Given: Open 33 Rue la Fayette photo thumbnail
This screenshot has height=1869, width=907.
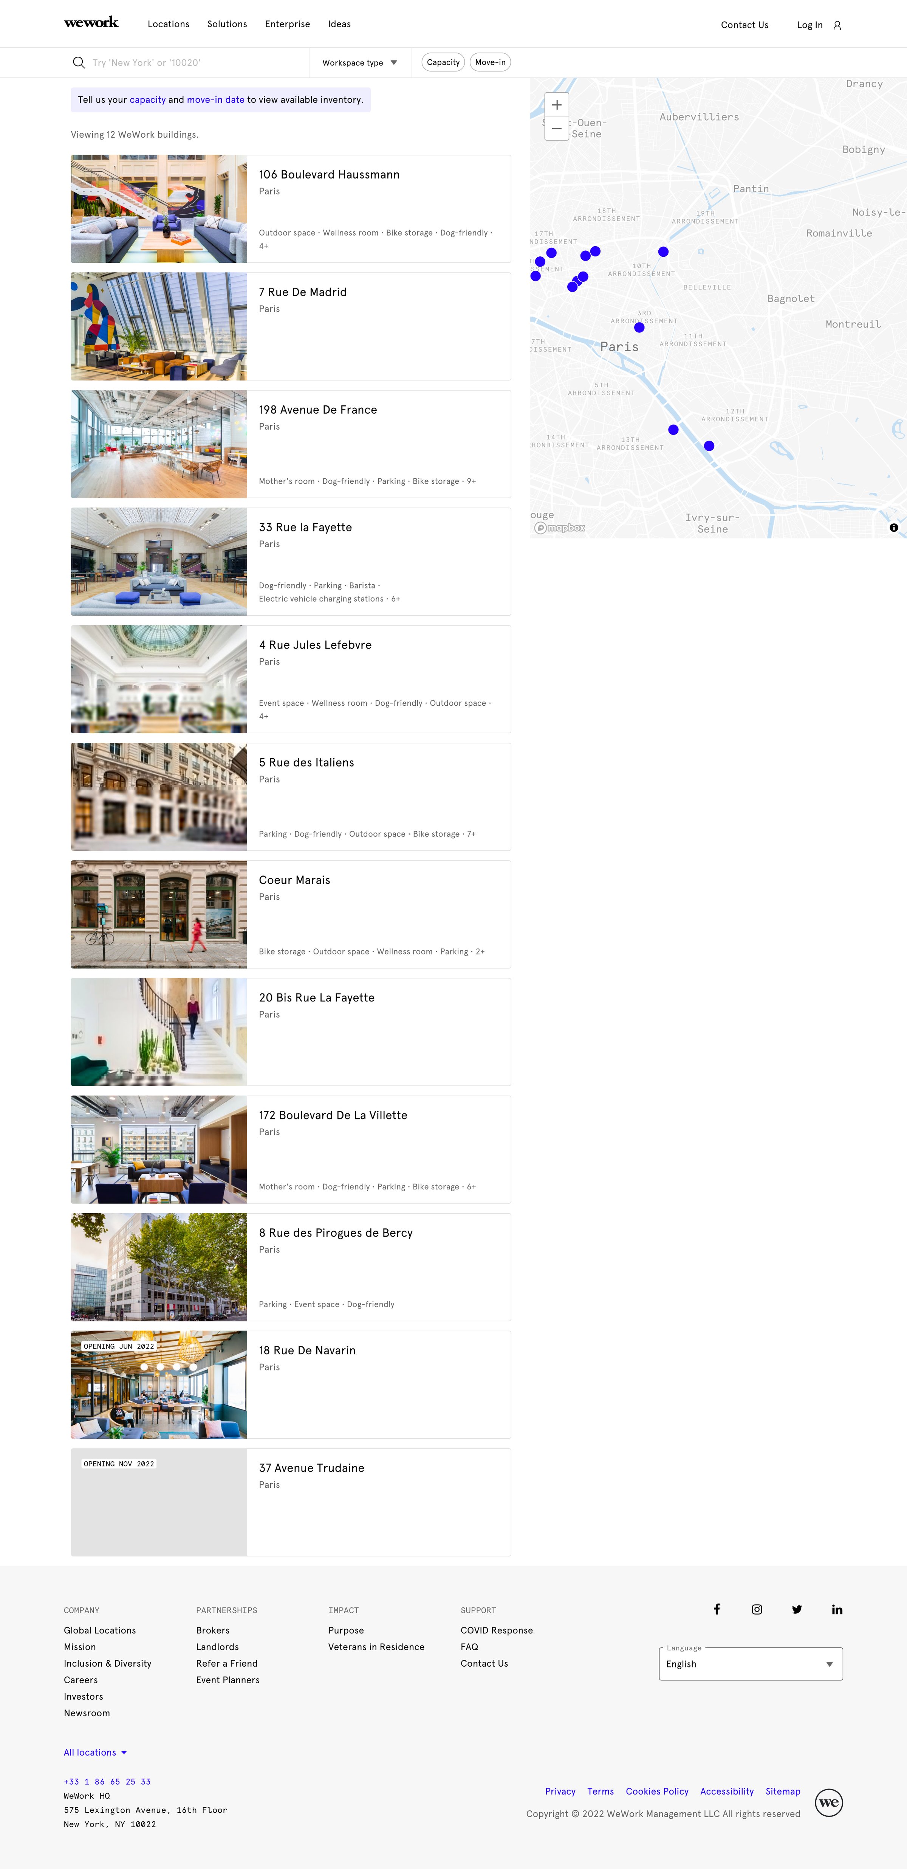Looking at the screenshot, I should [159, 562].
